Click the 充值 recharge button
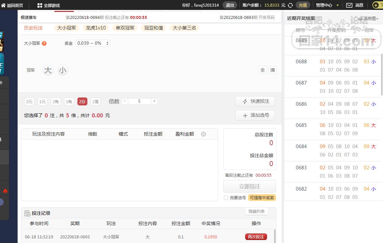Image resolution: width=383 pixels, height=243 pixels. [303, 5]
